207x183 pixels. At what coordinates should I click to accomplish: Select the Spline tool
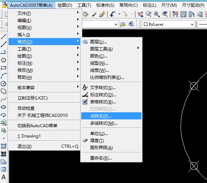point(4,99)
